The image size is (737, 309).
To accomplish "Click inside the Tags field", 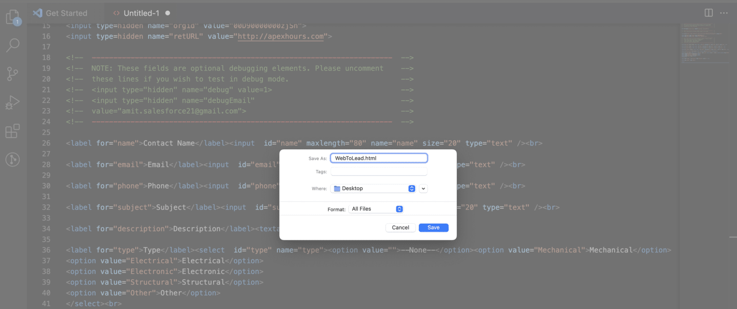I will click(x=379, y=171).
